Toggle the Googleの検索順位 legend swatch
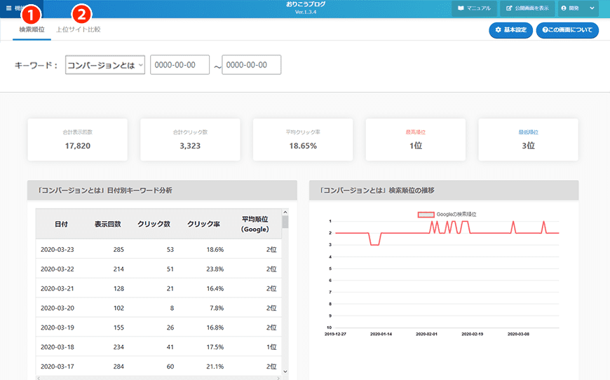The image size is (610, 380). coord(426,214)
